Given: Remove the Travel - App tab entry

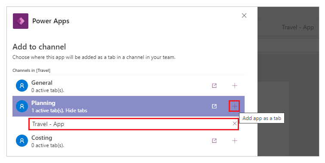Looking at the screenshot, I should [235, 123].
